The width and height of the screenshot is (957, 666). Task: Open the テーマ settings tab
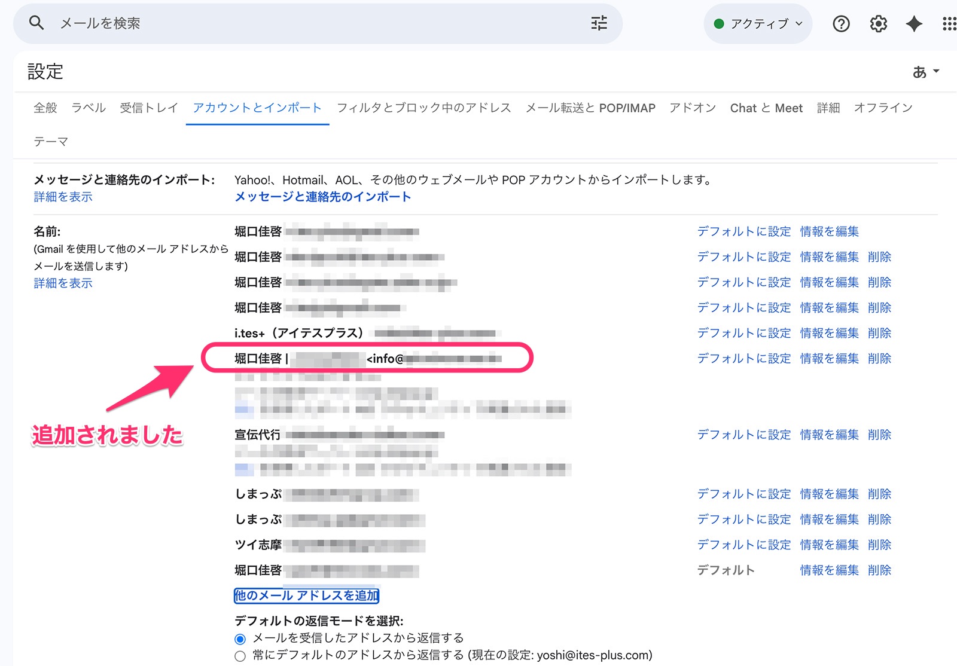click(x=51, y=142)
